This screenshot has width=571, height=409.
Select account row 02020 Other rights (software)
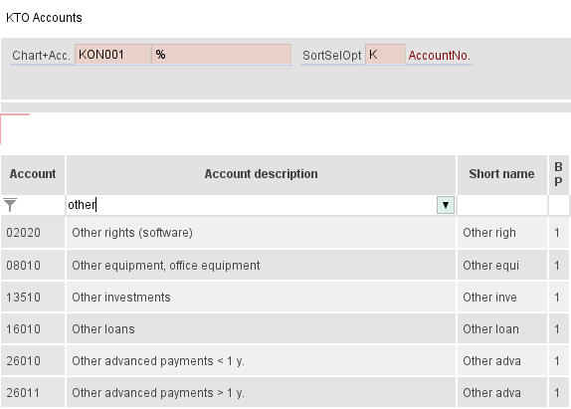click(x=285, y=232)
